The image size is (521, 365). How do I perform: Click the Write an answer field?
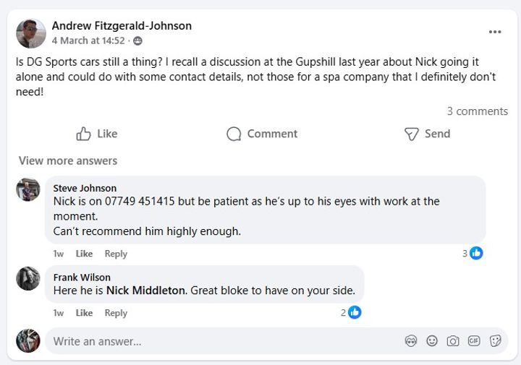tap(217, 341)
